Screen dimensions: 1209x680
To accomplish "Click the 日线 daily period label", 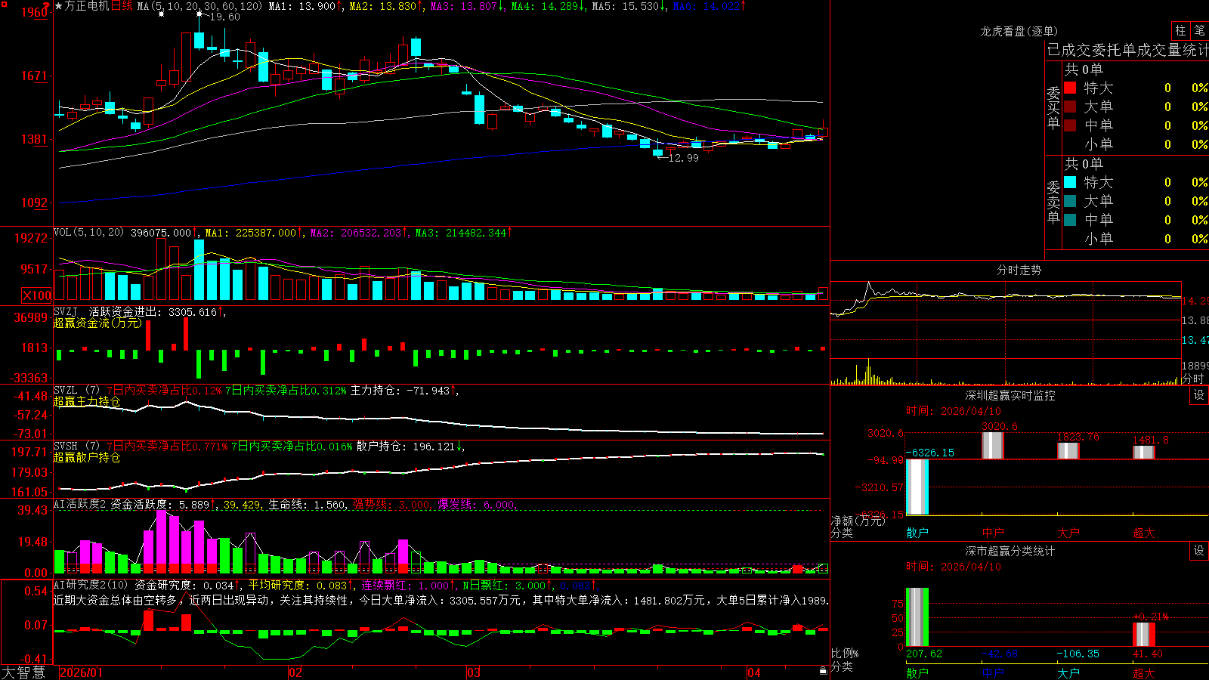I will pos(122,6).
